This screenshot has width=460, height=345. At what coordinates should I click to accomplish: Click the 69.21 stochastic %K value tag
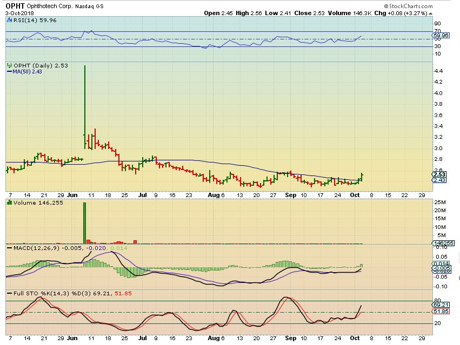pos(441,305)
